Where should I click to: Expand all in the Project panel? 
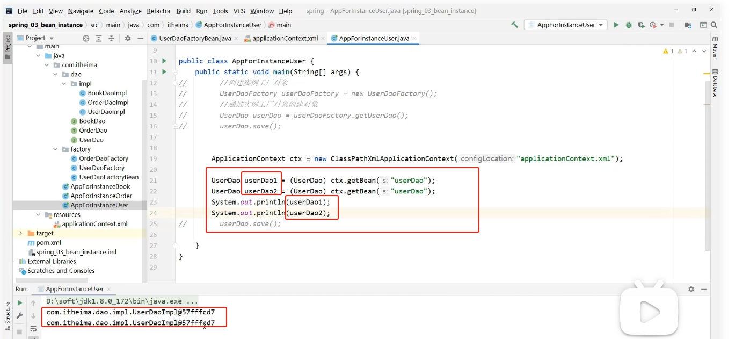[99, 38]
